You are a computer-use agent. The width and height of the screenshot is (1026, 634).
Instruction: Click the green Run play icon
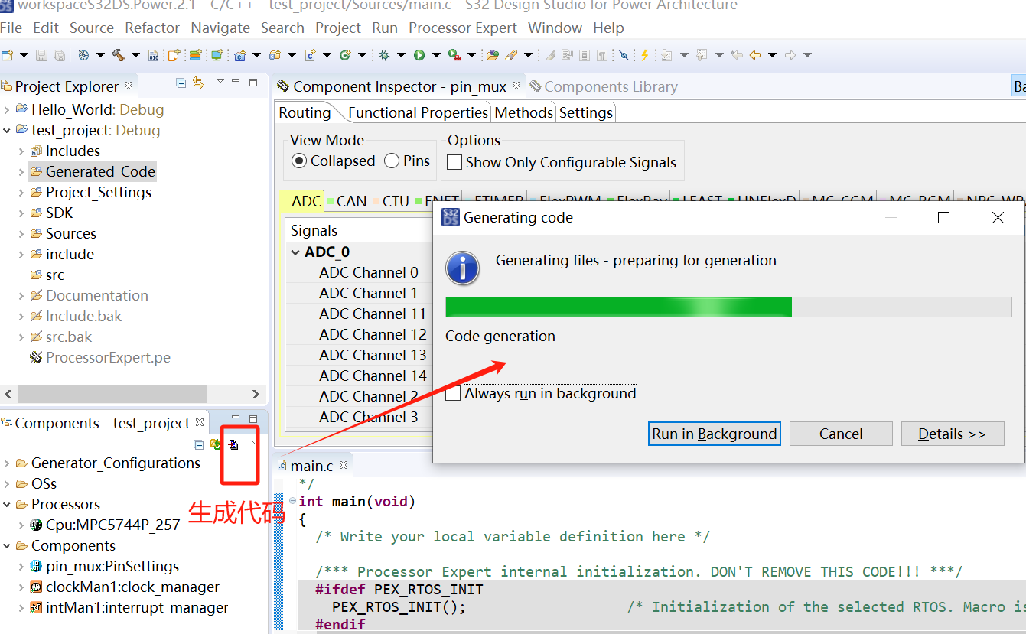(419, 55)
